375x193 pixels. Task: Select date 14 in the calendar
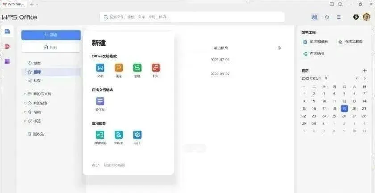(364, 101)
